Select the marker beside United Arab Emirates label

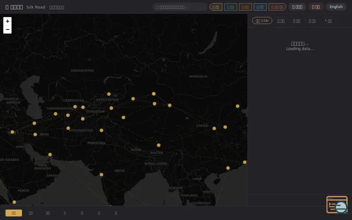pyautogui.click(x=50, y=154)
